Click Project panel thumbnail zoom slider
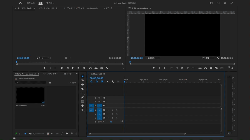Viewport: 250px width, 140px height. pos(39,134)
